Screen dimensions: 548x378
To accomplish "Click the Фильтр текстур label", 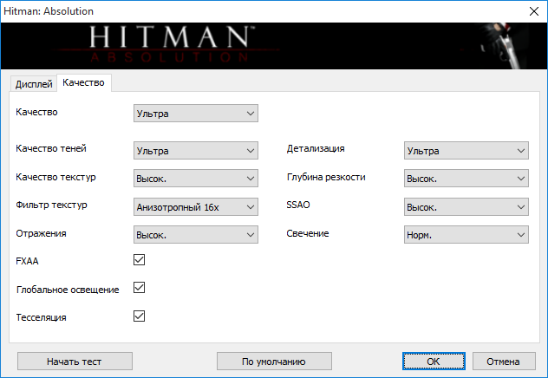I will click(x=51, y=205).
